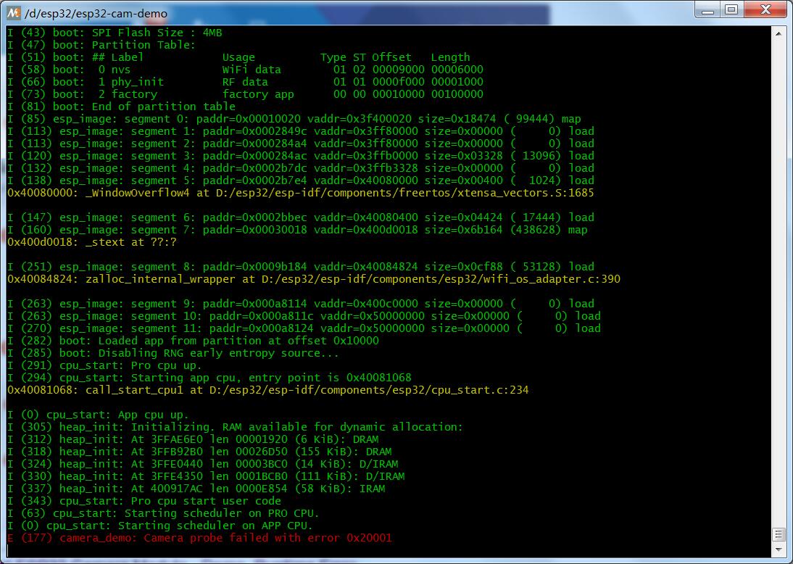Click the scrollbar thumb near the bottom
This screenshot has height=564, width=793.
(x=779, y=535)
